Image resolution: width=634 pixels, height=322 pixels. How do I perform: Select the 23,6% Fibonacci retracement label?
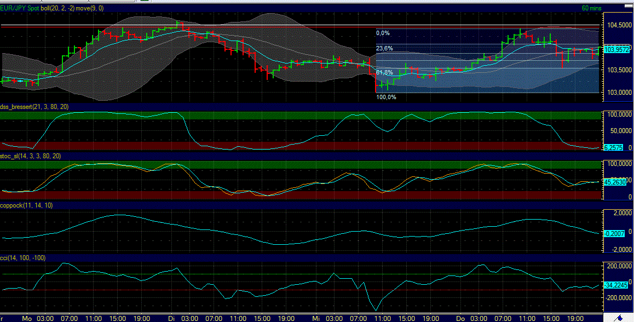pyautogui.click(x=384, y=49)
